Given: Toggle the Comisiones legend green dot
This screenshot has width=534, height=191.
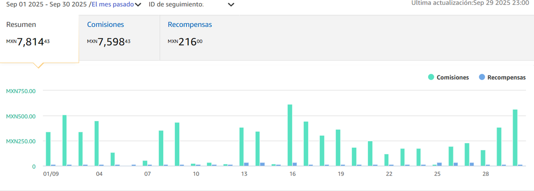Looking at the screenshot, I should click(x=431, y=77).
